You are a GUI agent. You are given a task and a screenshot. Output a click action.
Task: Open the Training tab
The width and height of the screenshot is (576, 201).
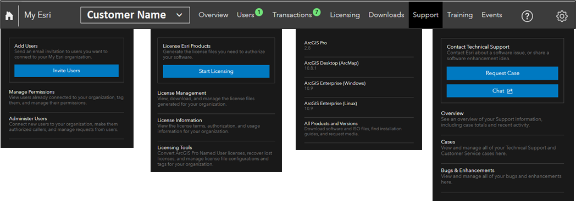(x=460, y=15)
